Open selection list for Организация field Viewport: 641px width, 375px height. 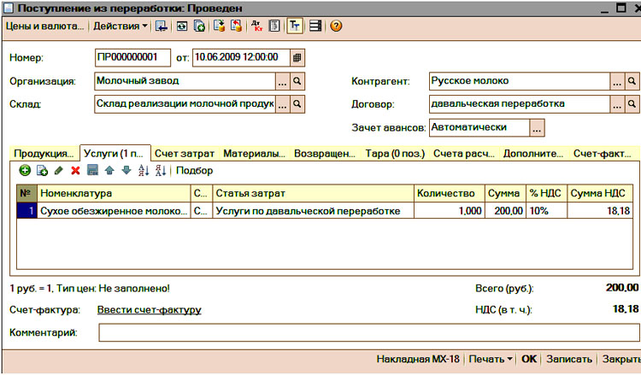283,81
